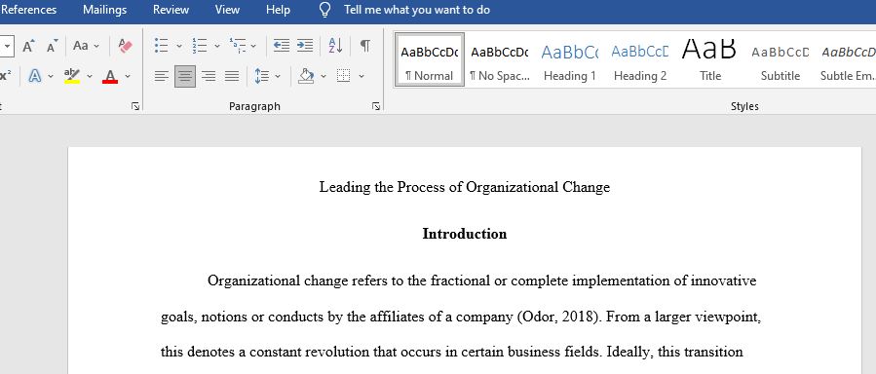Clear all formatting with eraser icon
This screenshot has width=876, height=374.
[x=125, y=46]
